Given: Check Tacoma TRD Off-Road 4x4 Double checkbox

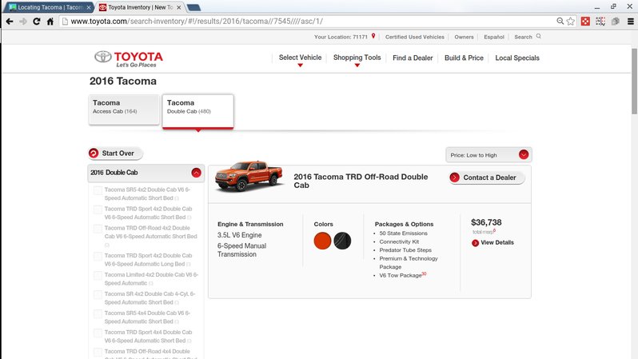Looking at the screenshot, I should click(98, 352).
